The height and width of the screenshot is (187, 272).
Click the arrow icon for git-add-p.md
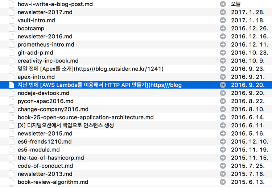(x=223, y=52)
